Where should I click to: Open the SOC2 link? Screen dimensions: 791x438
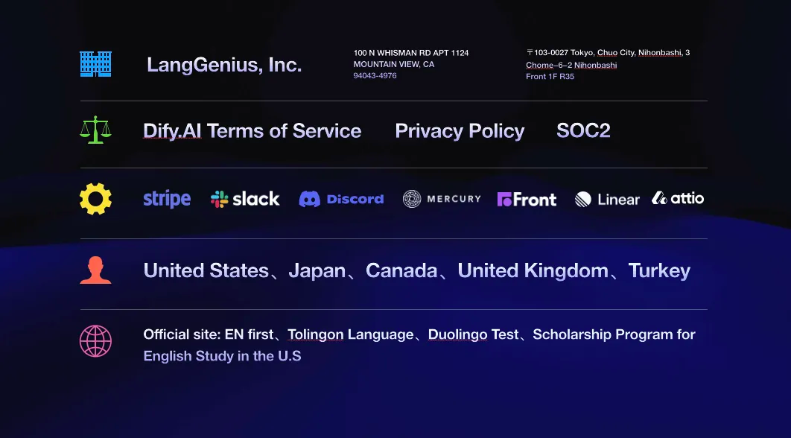[x=583, y=131]
